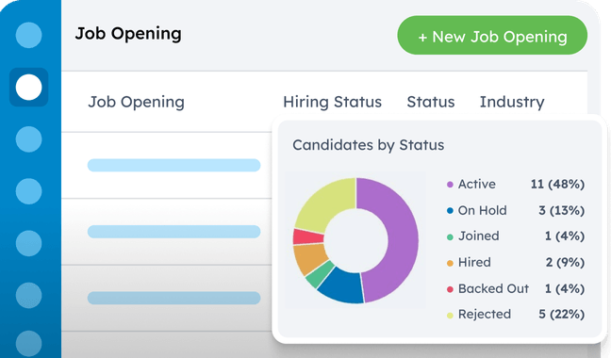The height and width of the screenshot is (358, 611).
Task: Click the Status column header
Action: coord(431,102)
